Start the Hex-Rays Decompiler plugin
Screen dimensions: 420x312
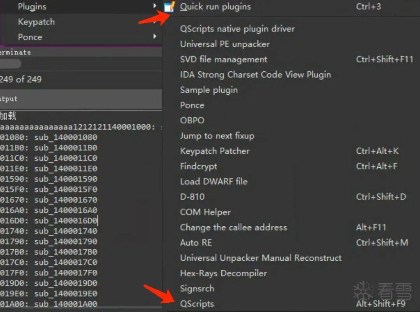223,273
